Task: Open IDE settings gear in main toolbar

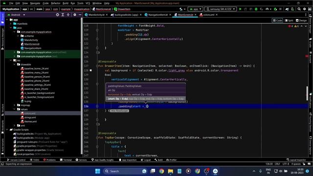Action: (304, 9)
